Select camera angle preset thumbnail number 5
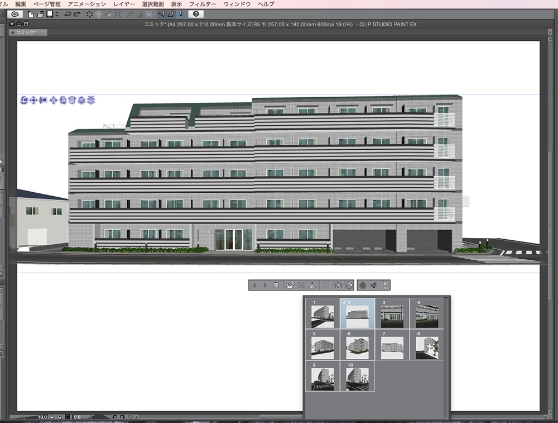 (323, 345)
